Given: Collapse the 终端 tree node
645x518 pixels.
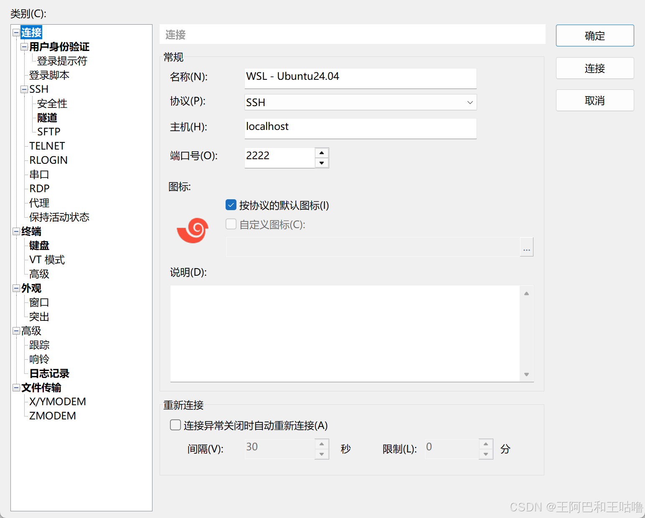Looking at the screenshot, I should point(16,231).
